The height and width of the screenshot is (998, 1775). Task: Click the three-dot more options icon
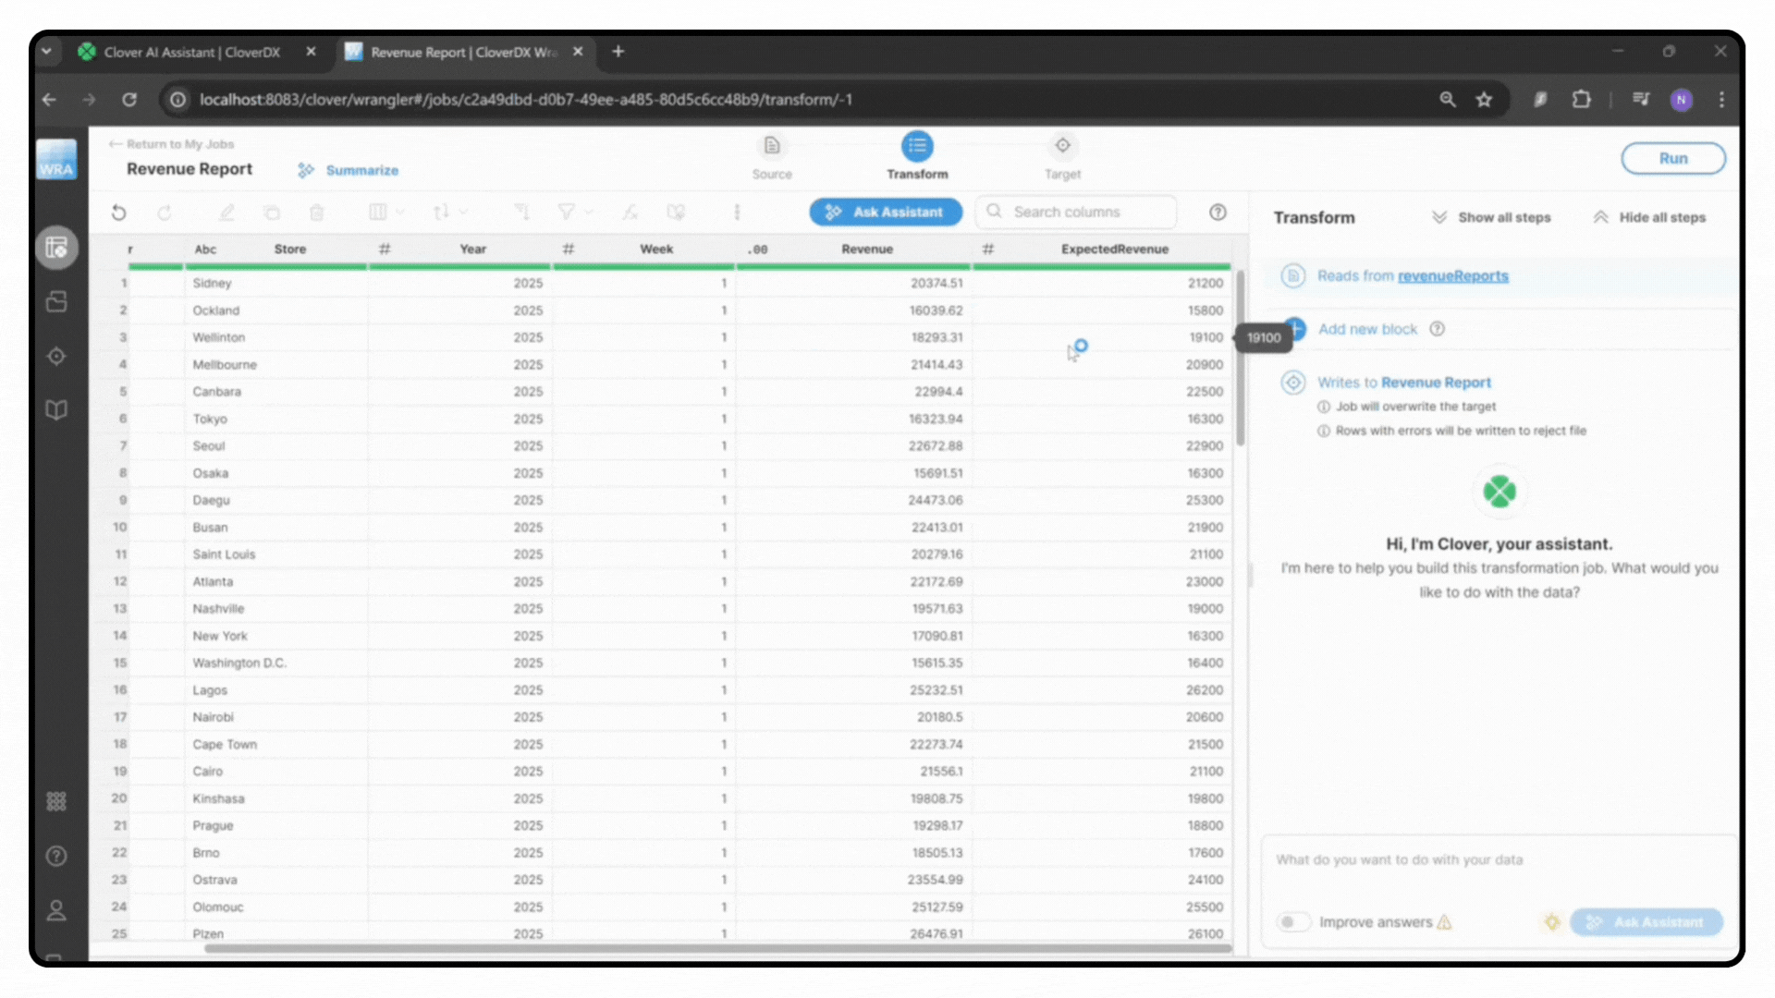click(737, 213)
